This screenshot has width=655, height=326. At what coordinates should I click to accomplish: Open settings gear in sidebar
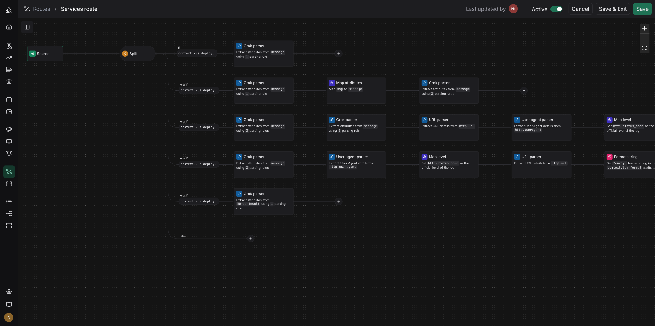coord(9,292)
